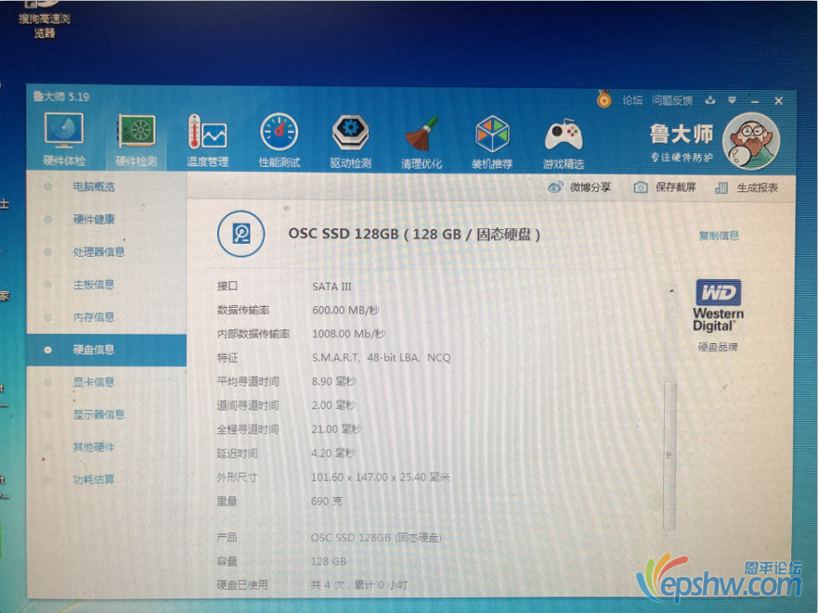This screenshot has width=818, height=613.
Task: Click the scrollbar up arrow in disk info
Action: pyautogui.click(x=672, y=291)
